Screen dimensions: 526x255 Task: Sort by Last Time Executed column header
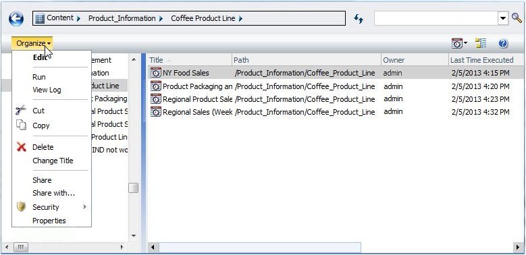coord(481,60)
